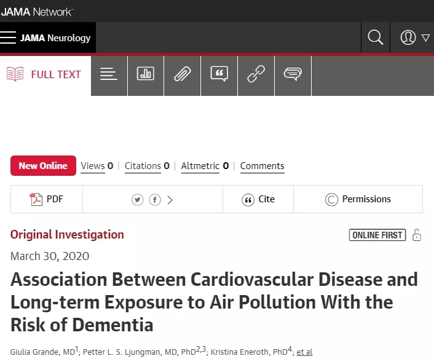Click the search magnifier icon

pyautogui.click(x=376, y=37)
